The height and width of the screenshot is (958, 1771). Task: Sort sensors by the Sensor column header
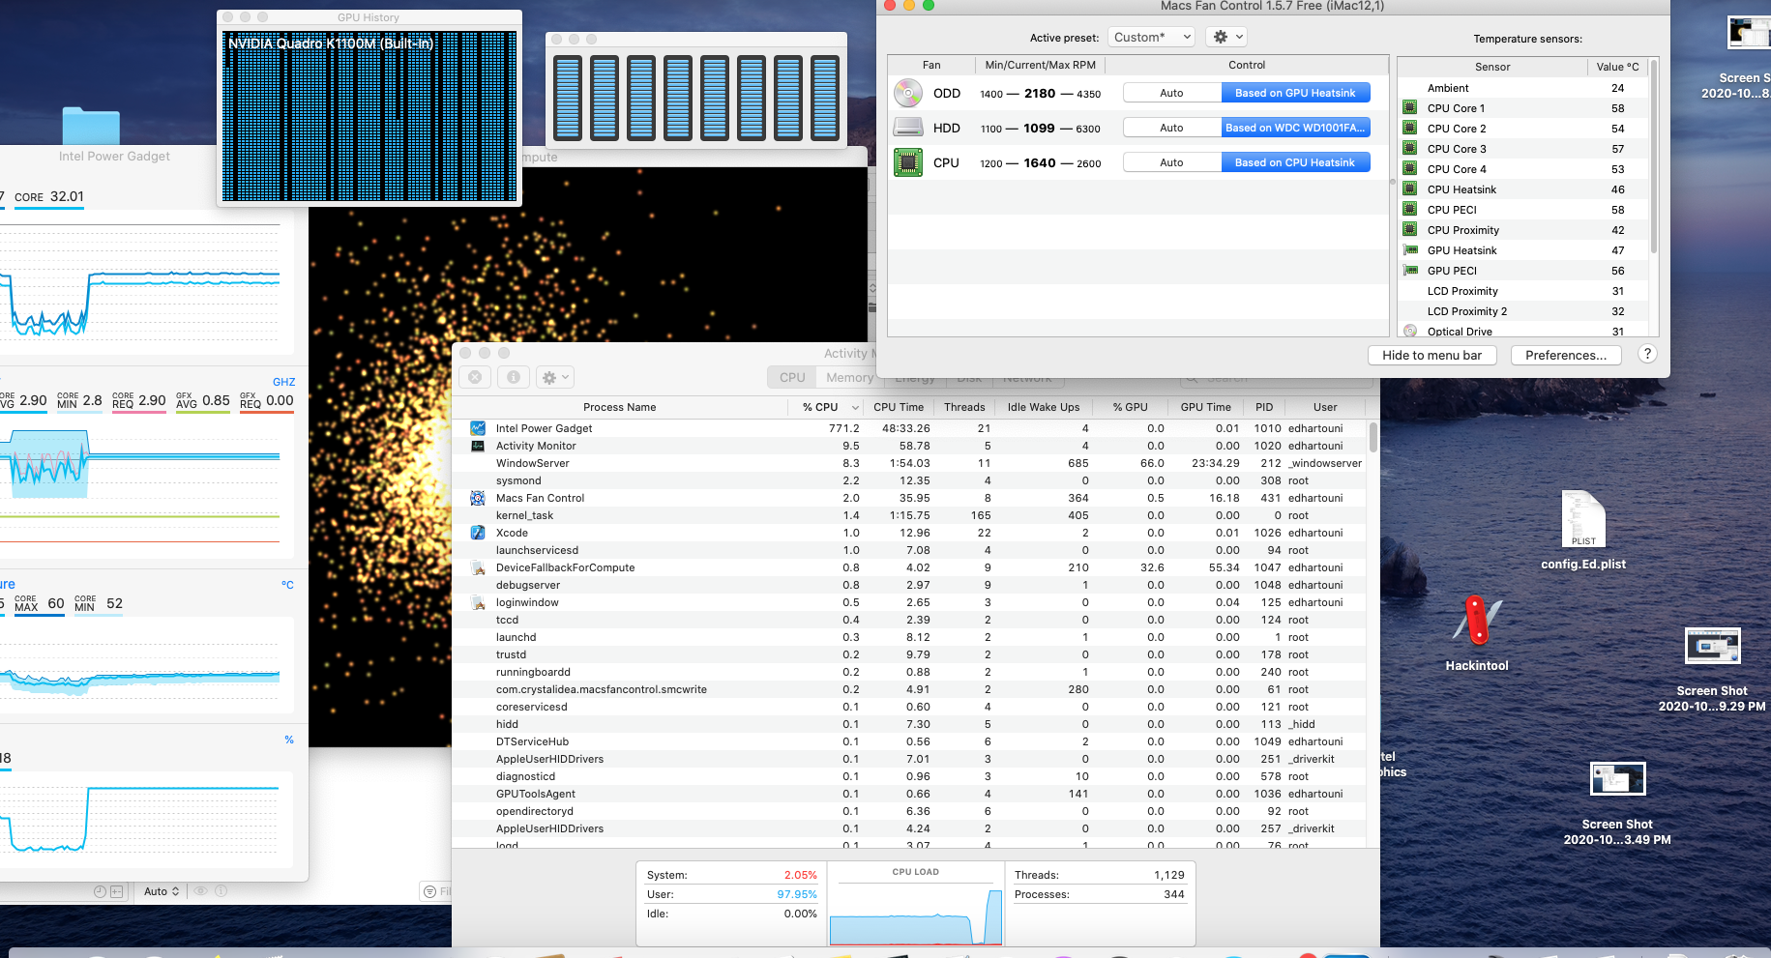pyautogui.click(x=1492, y=67)
